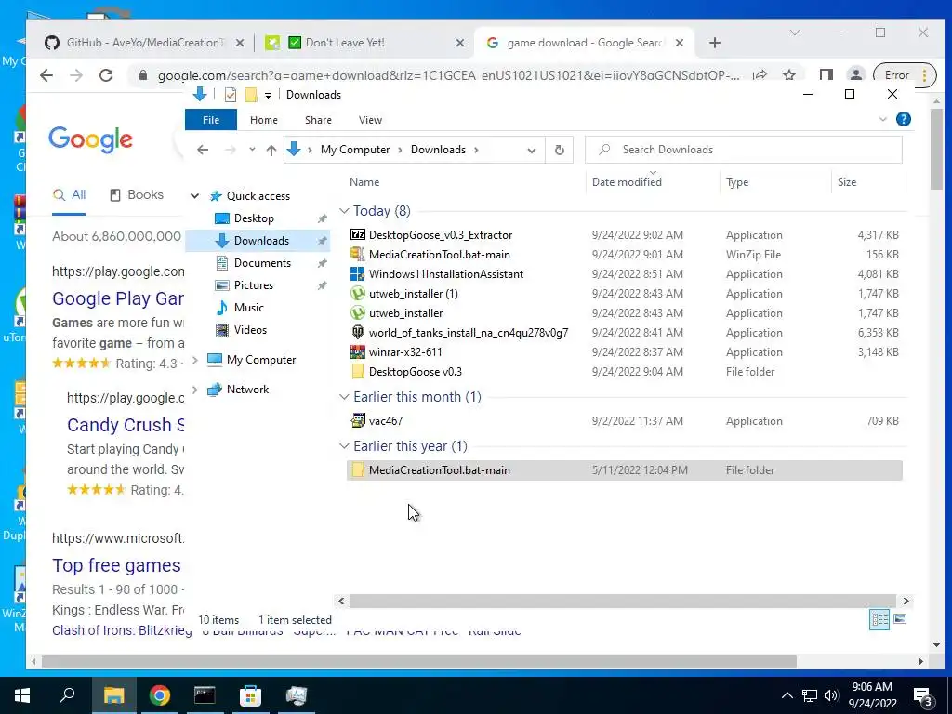952x714 pixels.
Task: Click in the Search Downloads field
Action: 743,150
